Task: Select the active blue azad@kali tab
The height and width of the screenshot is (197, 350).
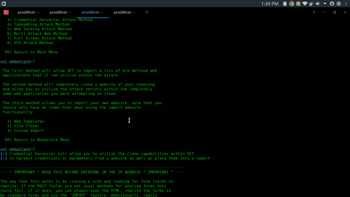Action: coord(92,12)
